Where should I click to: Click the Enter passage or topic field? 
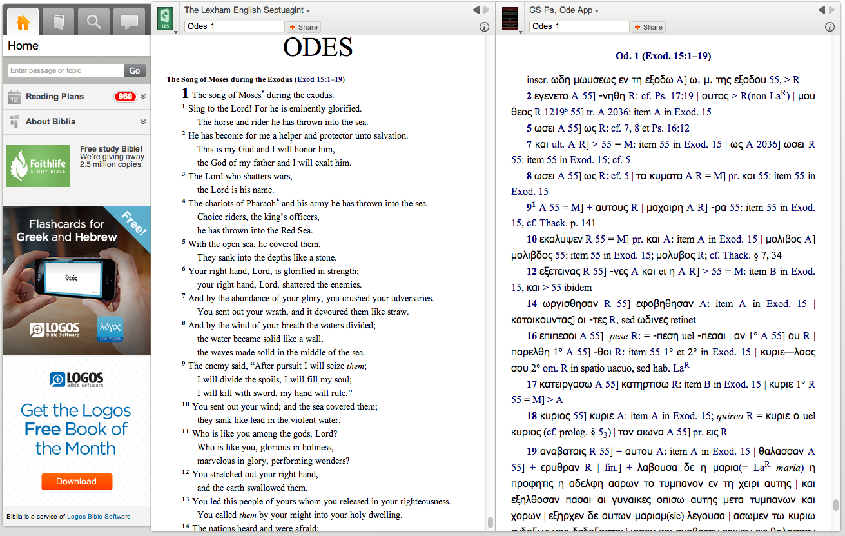click(65, 71)
